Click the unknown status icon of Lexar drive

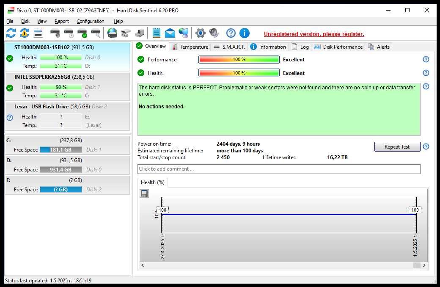pos(10,117)
